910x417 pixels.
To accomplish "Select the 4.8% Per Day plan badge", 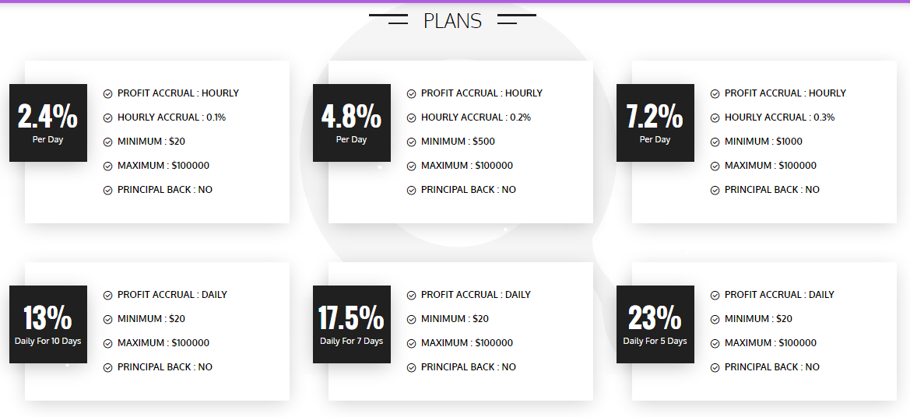I will (351, 123).
